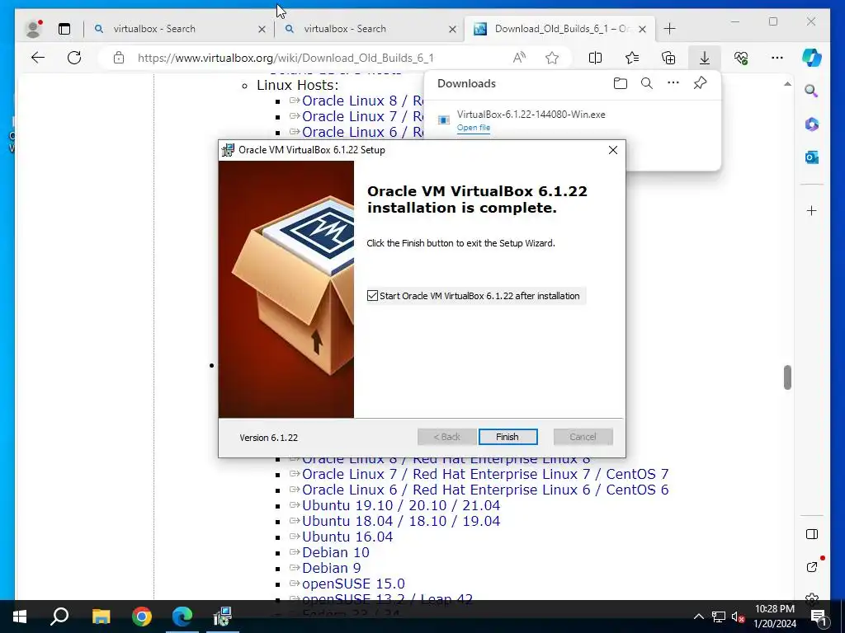Open the Favorites list icon
This screenshot has width=845, height=633.
(631, 58)
